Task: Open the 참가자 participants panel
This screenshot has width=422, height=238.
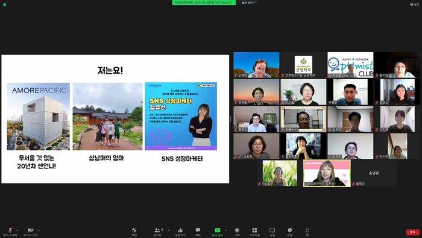Action: [157, 232]
